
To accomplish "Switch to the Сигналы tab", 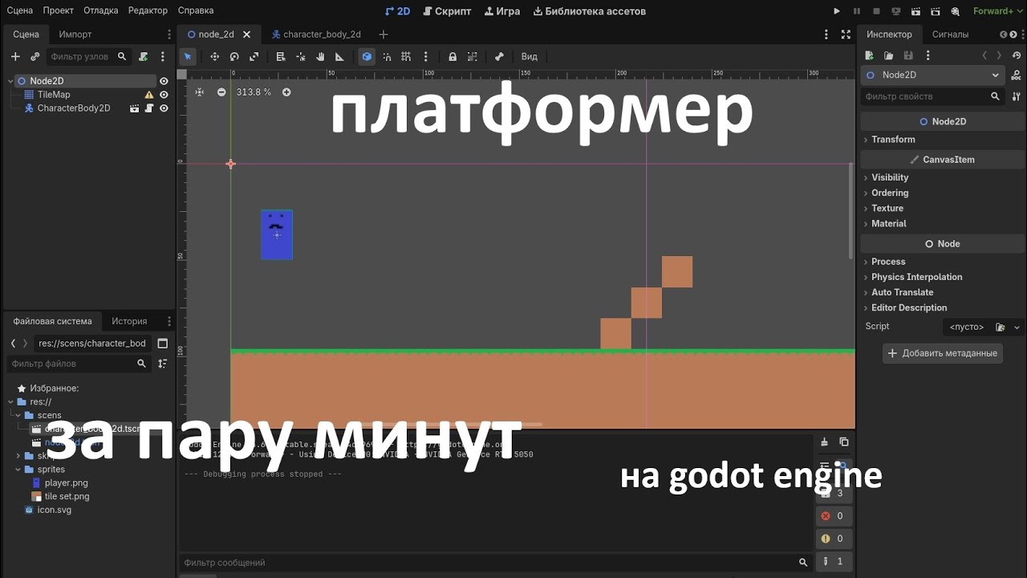I will click(x=950, y=35).
